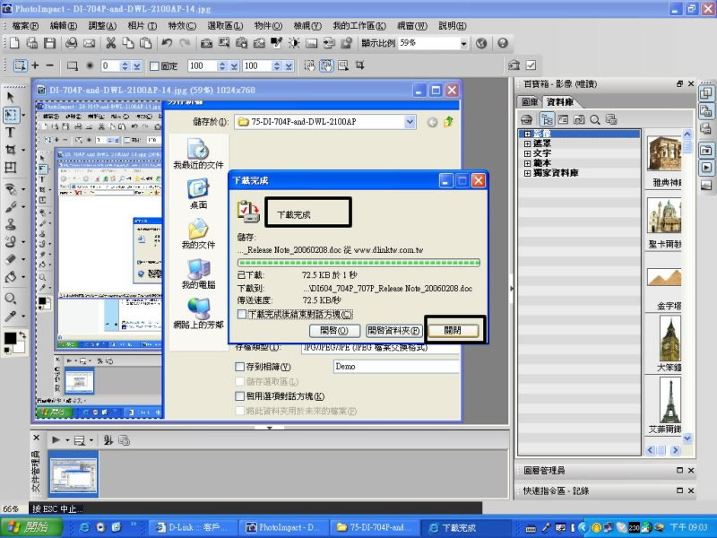Open the 編輯 menu
717x538 pixels.
[63, 26]
